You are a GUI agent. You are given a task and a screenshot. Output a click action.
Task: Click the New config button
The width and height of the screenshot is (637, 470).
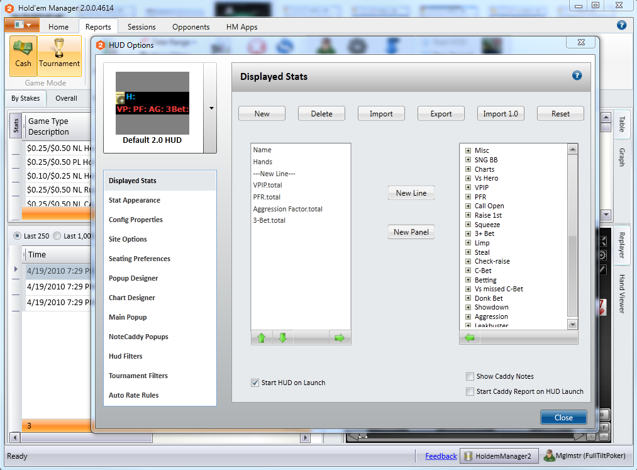point(262,114)
